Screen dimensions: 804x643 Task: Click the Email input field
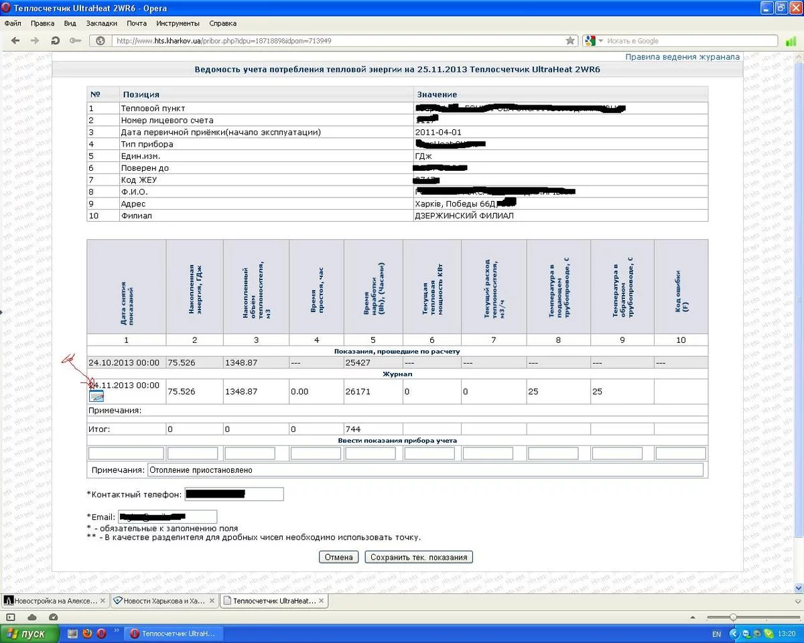pyautogui.click(x=167, y=517)
